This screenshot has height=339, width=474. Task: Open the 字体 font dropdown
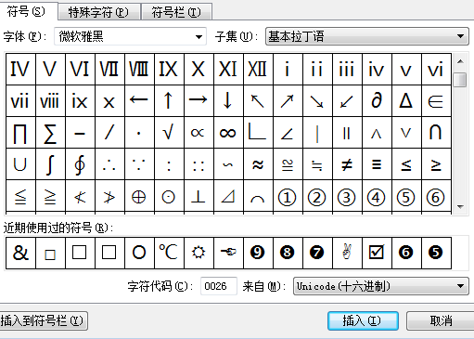pyautogui.click(x=130, y=36)
